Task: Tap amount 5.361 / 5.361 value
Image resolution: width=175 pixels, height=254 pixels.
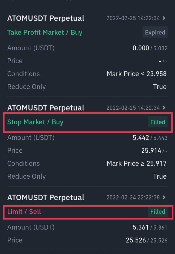Action: click(150, 227)
